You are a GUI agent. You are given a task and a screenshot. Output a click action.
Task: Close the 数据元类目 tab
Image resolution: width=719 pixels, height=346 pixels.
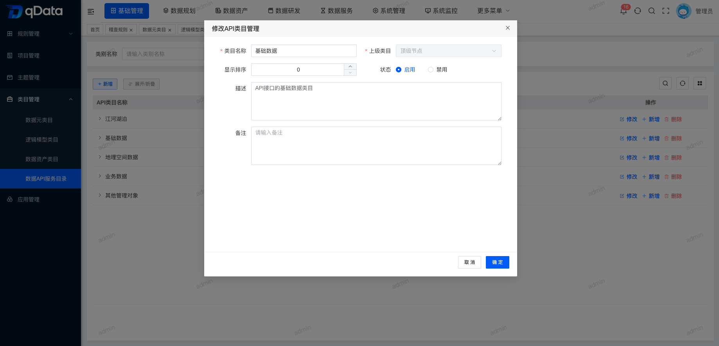pos(170,30)
